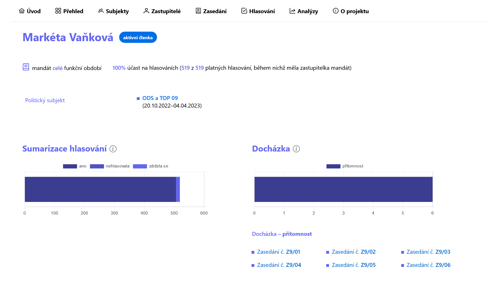Open Zasedání č. Z9/04

pos(279,265)
